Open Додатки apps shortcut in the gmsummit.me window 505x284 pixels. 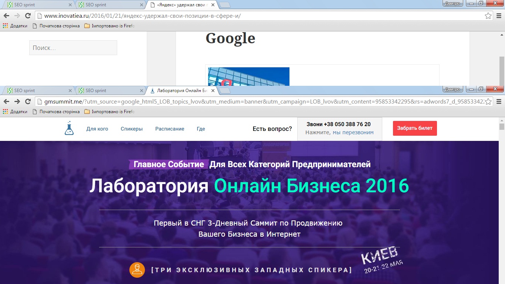(x=15, y=112)
